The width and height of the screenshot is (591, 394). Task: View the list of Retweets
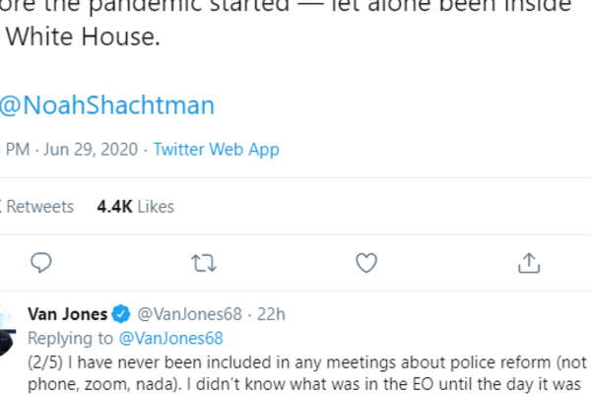pos(39,206)
